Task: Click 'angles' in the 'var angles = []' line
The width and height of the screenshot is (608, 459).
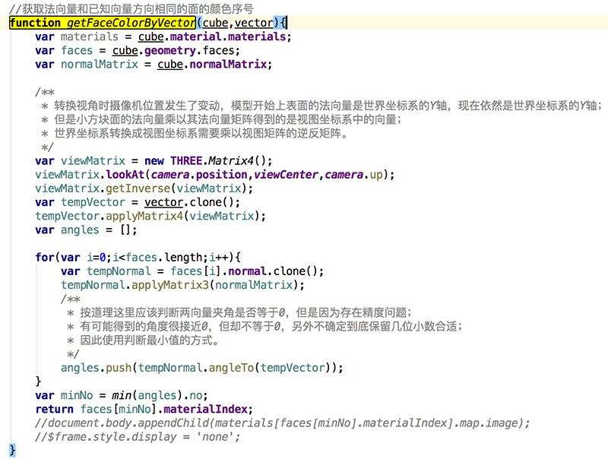Action: point(80,230)
